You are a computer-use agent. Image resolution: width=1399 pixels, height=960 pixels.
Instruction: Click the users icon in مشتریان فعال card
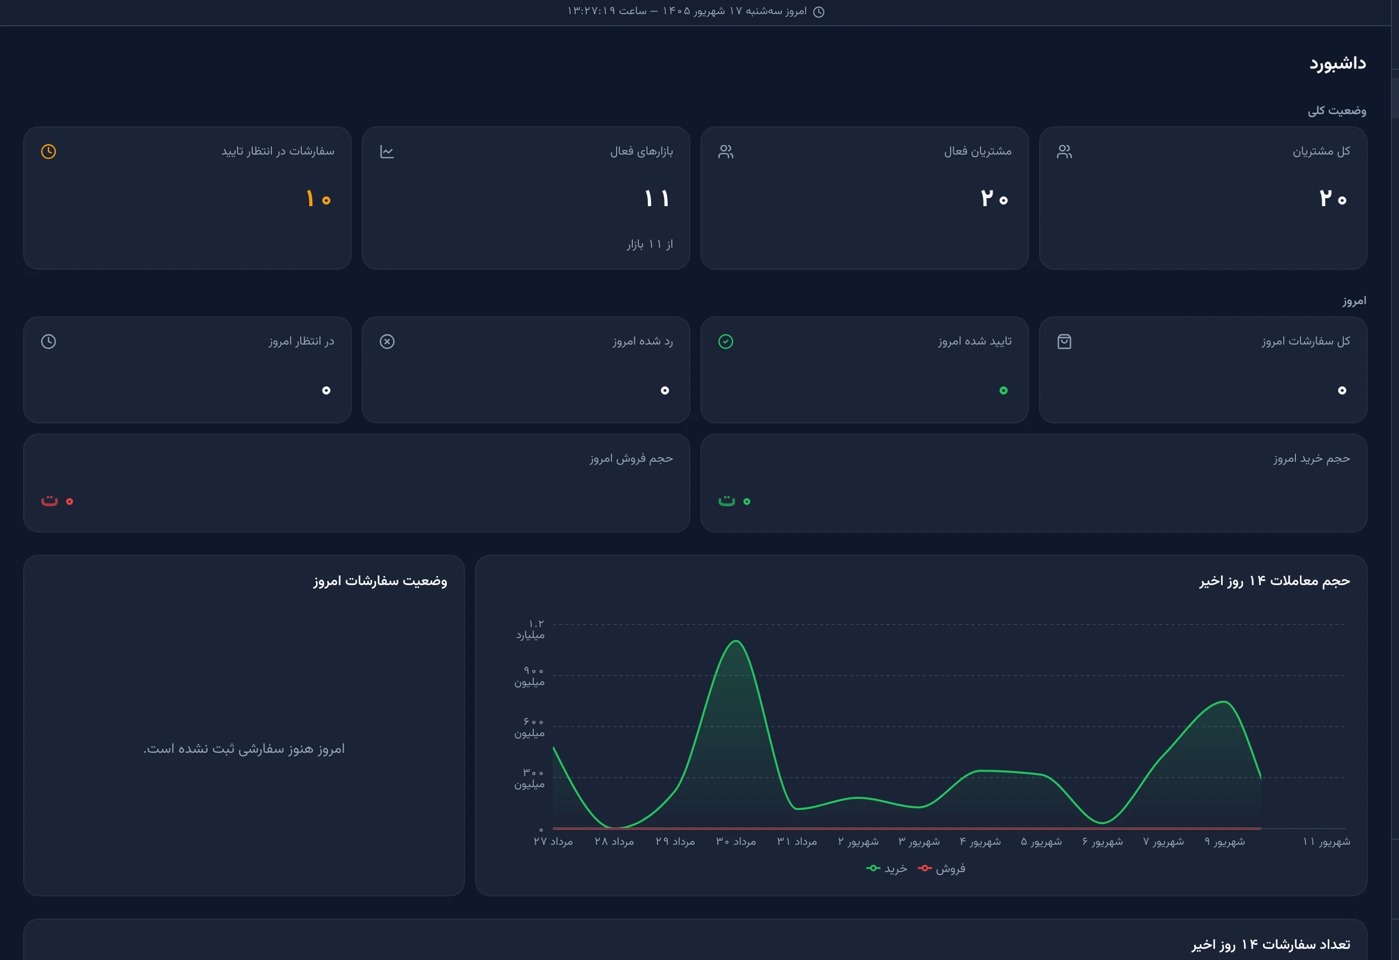[x=726, y=152]
